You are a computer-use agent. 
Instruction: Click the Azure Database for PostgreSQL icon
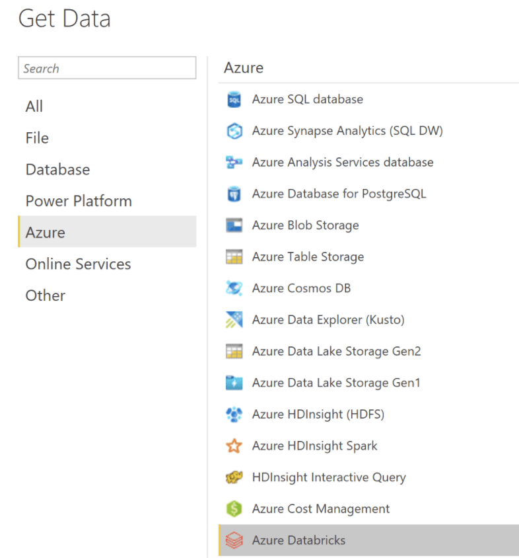[x=234, y=194]
